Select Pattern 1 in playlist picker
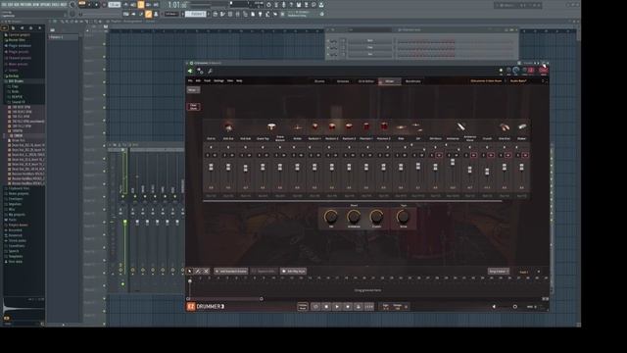The height and width of the screenshot is (353, 627). (x=63, y=37)
